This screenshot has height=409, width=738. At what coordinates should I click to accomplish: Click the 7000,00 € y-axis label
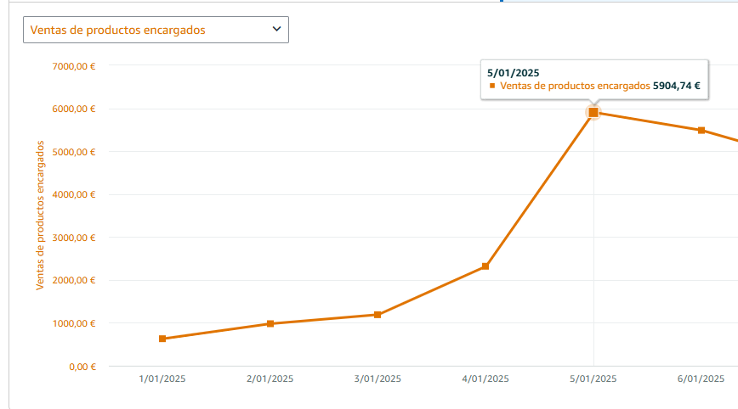click(x=73, y=66)
